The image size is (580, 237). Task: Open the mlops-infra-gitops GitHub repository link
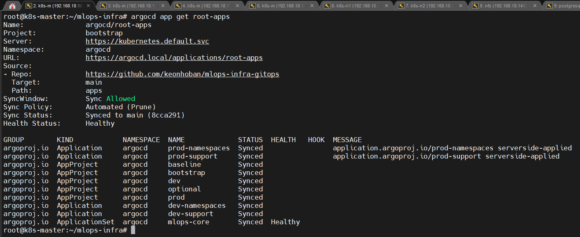click(x=182, y=74)
